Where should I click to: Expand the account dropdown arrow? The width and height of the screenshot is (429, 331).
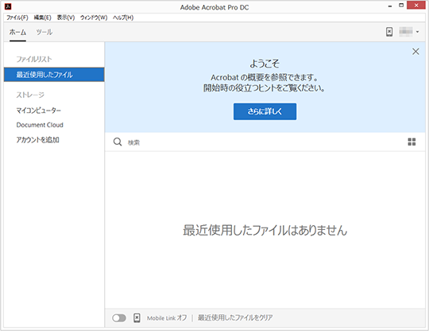coord(417,32)
